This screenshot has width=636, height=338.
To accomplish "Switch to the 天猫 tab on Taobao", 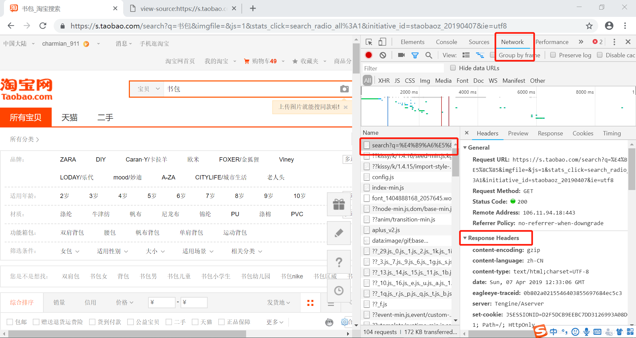I will pos(70,117).
